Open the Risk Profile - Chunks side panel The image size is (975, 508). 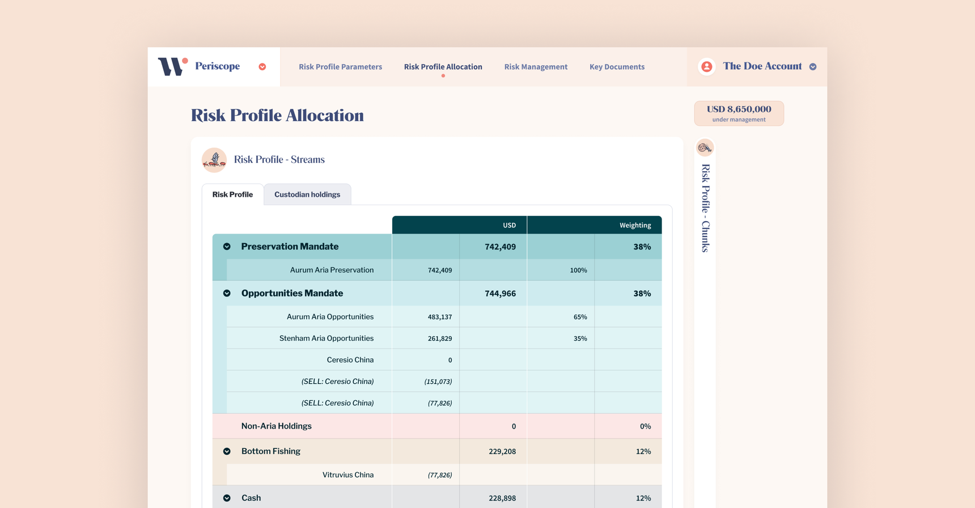click(705, 208)
